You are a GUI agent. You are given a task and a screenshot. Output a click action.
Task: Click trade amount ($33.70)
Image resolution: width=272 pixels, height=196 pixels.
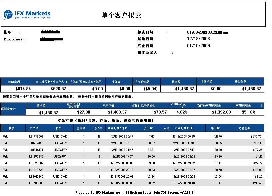coord(257,137)
